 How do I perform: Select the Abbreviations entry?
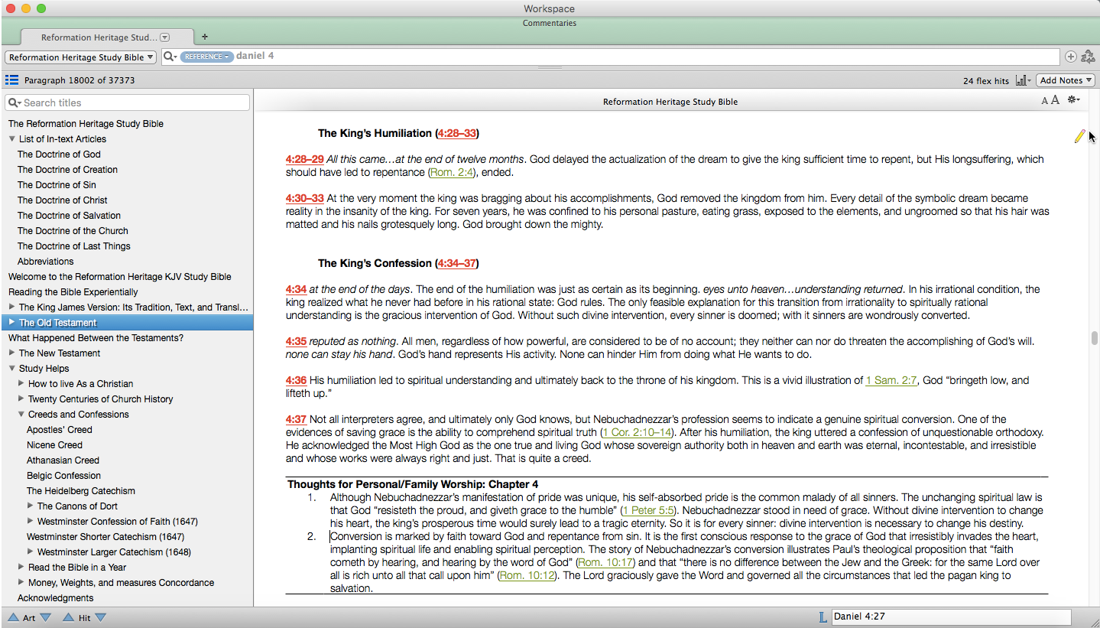pos(45,262)
